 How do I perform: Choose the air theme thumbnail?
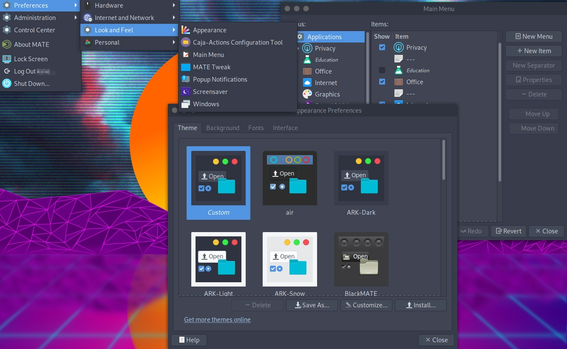pos(290,183)
